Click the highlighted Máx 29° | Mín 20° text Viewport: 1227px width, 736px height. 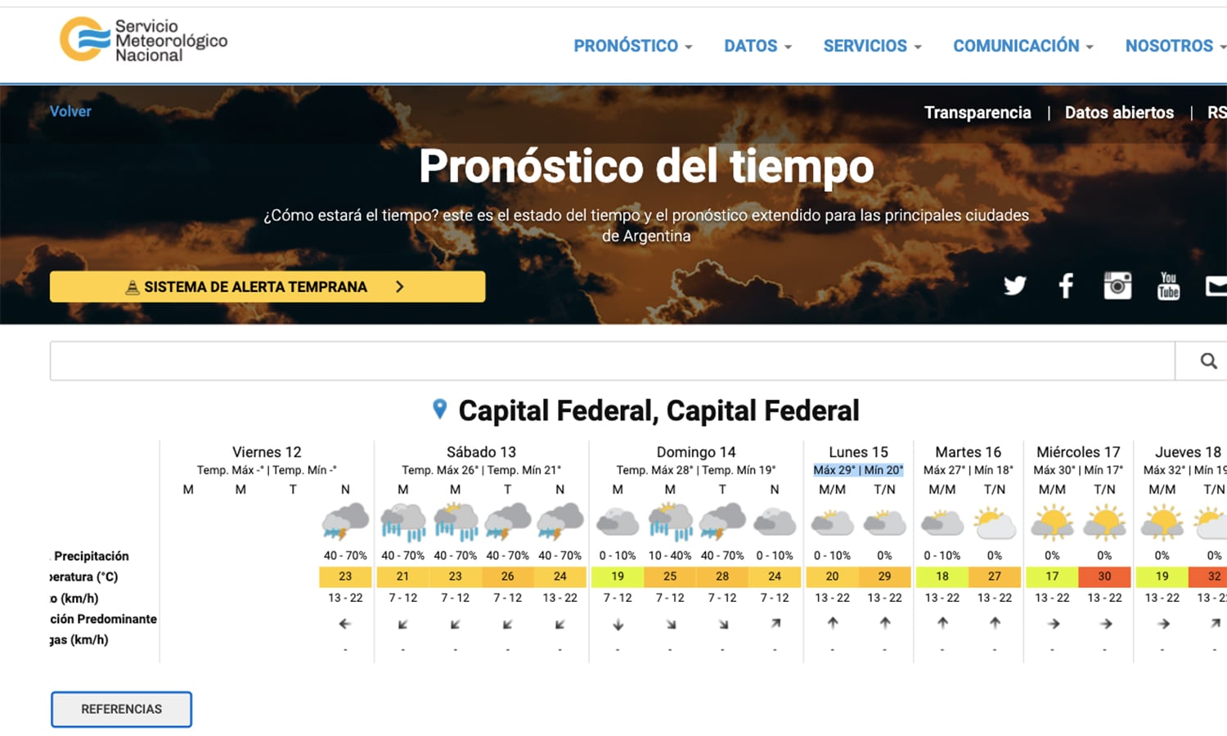[858, 470]
